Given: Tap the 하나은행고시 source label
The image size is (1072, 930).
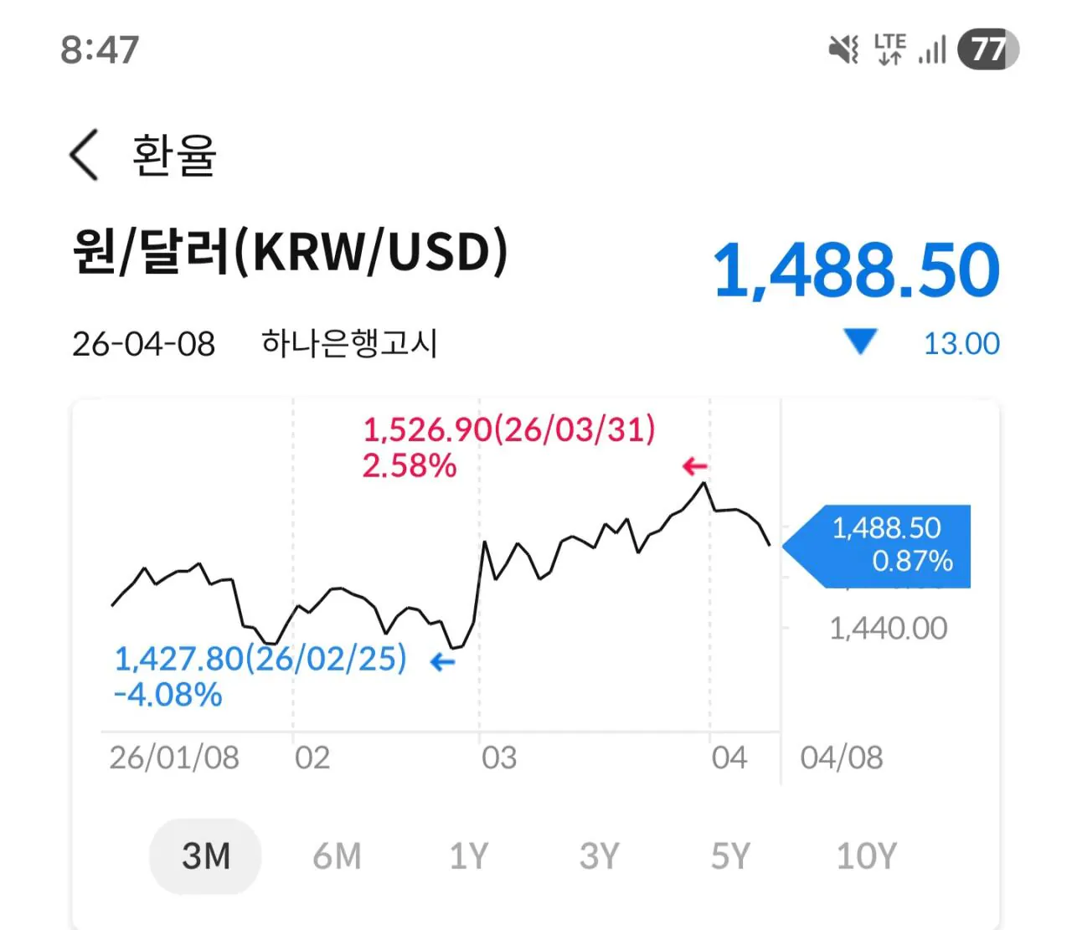Looking at the screenshot, I should [x=349, y=343].
